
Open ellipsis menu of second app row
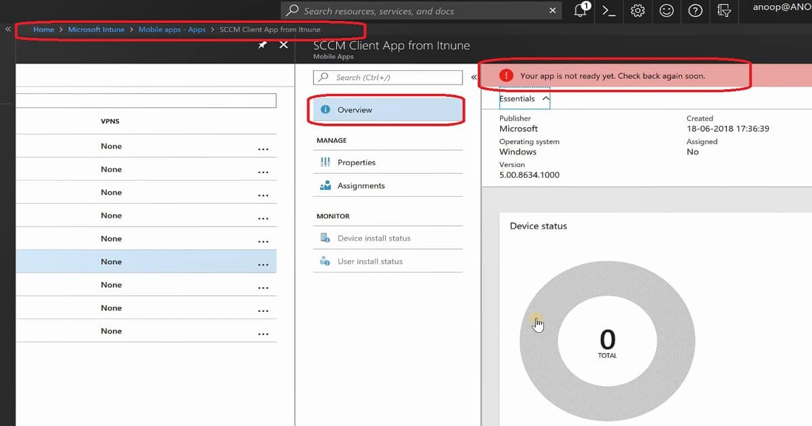[263, 172]
